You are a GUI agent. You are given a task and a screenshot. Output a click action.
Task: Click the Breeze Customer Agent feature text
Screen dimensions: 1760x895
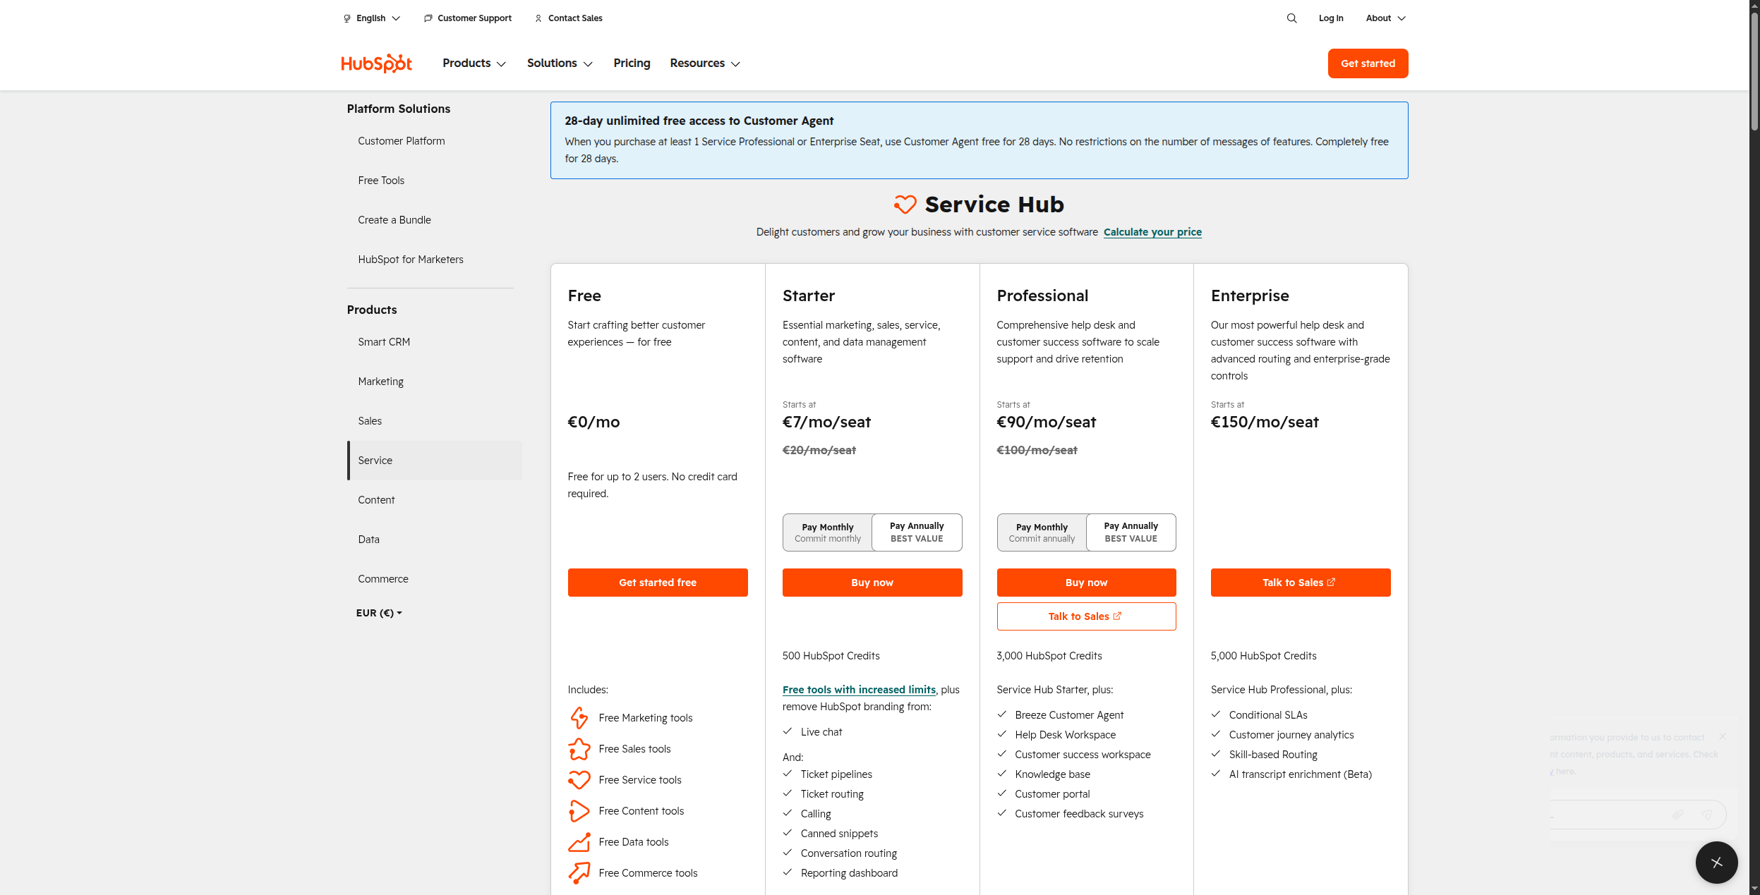pos(1069,715)
